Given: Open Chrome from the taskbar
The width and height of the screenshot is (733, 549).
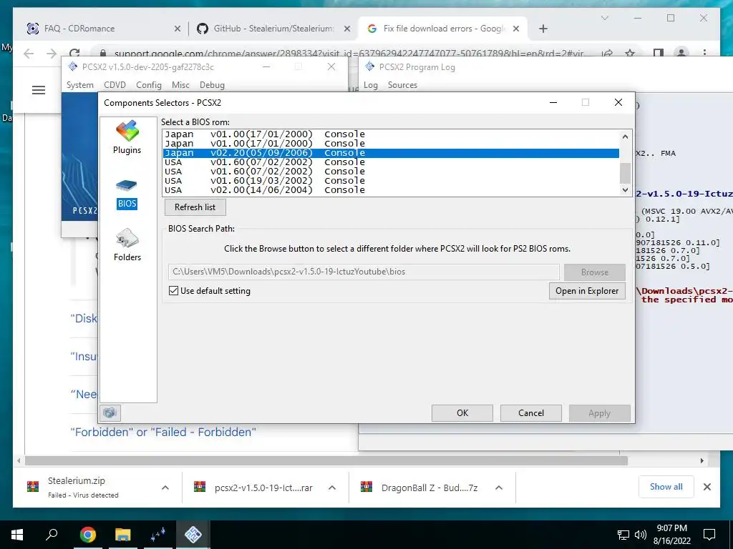Looking at the screenshot, I should (x=88, y=534).
